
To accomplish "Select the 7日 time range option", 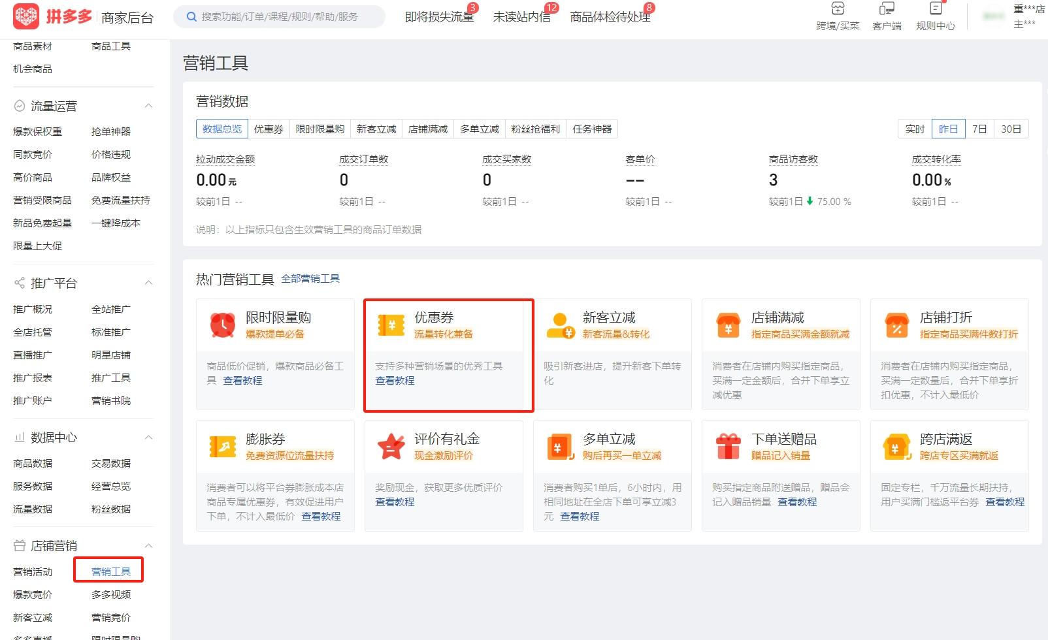I will click(x=979, y=129).
